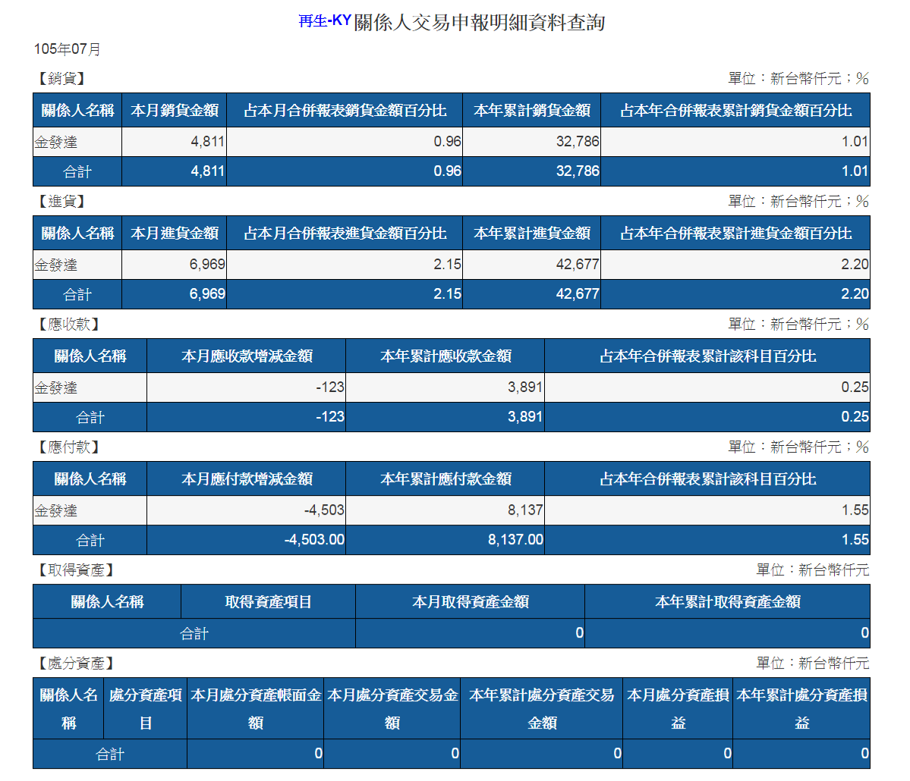Click the 本年累計銷貨金額 column header
Screen dimensions: 910x781
coord(531,110)
